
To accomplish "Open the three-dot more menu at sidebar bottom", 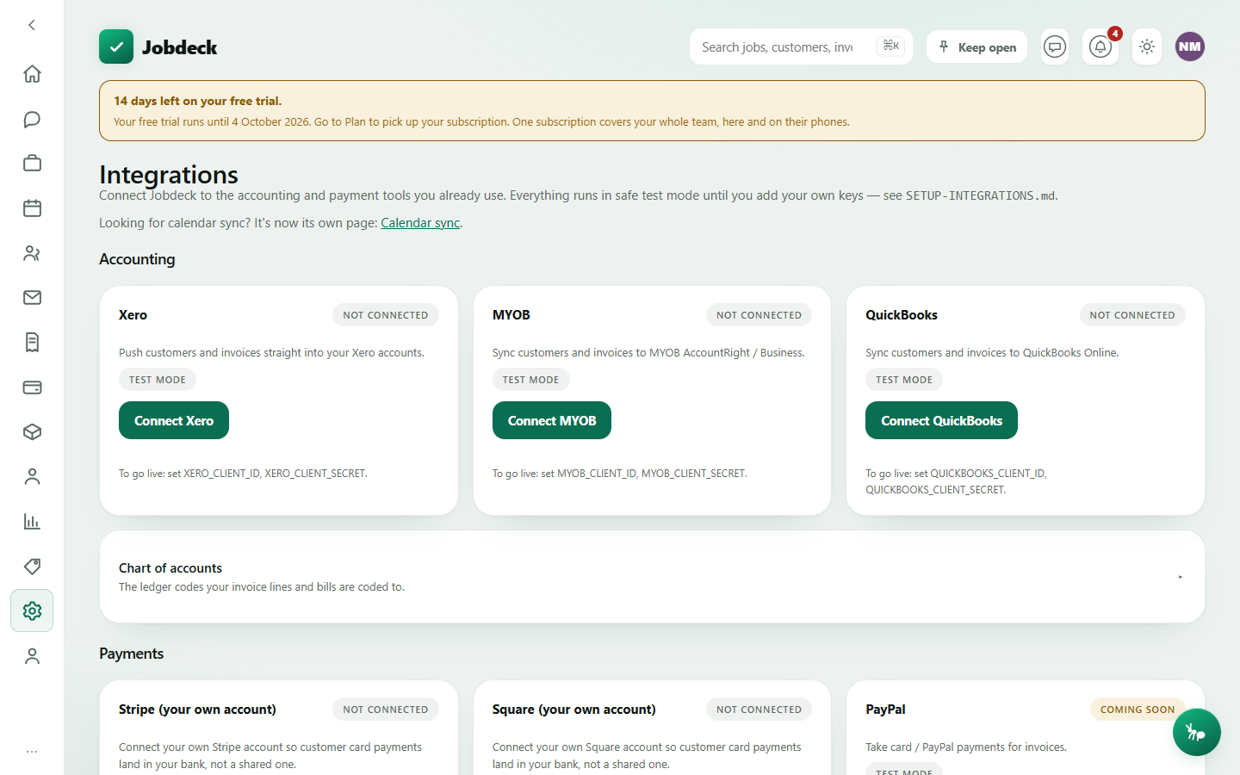I will tap(32, 752).
